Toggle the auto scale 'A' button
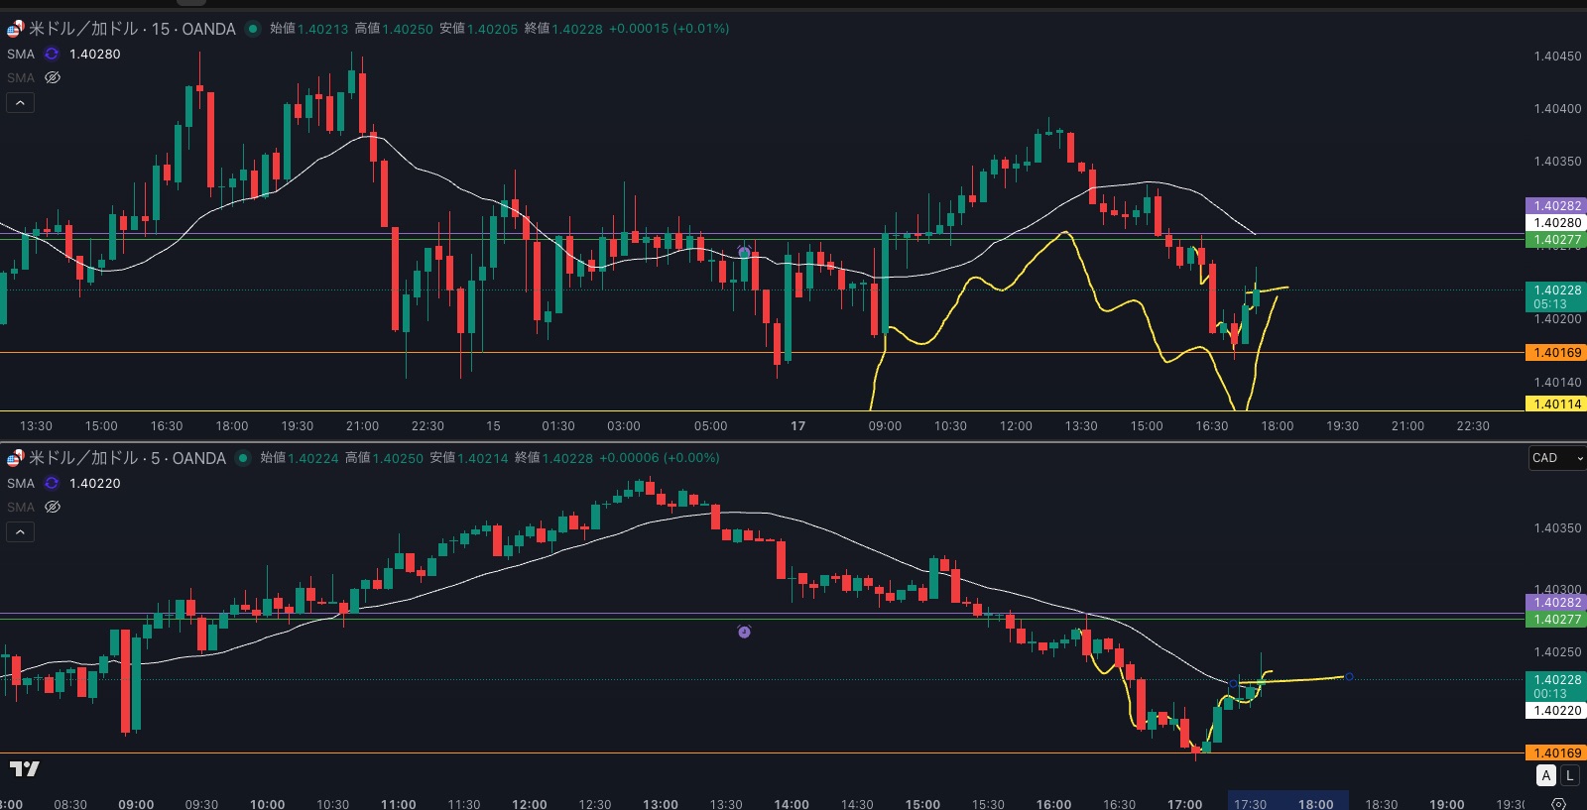 pos(1545,776)
